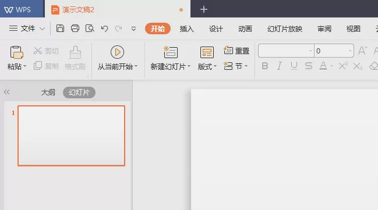Image resolution: width=378 pixels, height=210 pixels.
Task: Select slide 1 thumbnail
Action: point(72,136)
